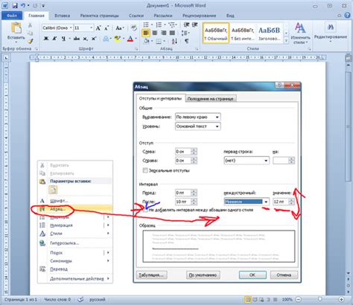This screenshot has width=353, height=305.
Task: Start a bulleted list from ribbon
Action: [146, 25]
